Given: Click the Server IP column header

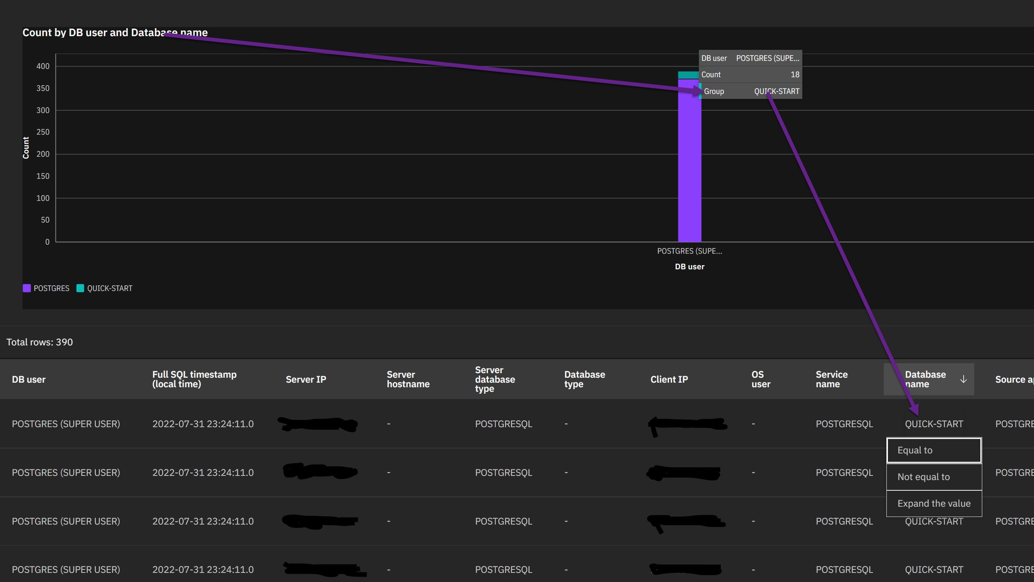Looking at the screenshot, I should coord(305,379).
